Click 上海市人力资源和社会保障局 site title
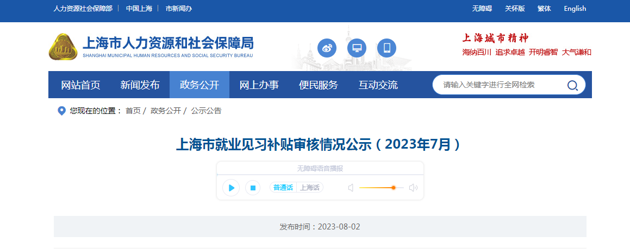 pyautogui.click(x=168, y=42)
